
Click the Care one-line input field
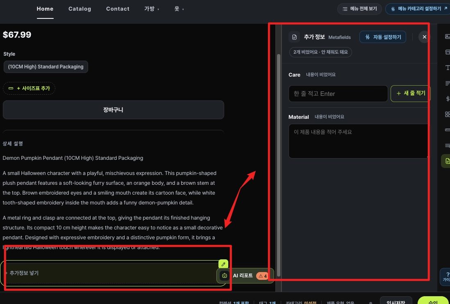338,93
